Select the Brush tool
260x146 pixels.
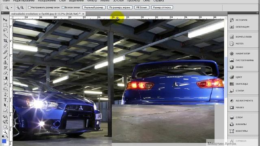click(x=5, y=57)
